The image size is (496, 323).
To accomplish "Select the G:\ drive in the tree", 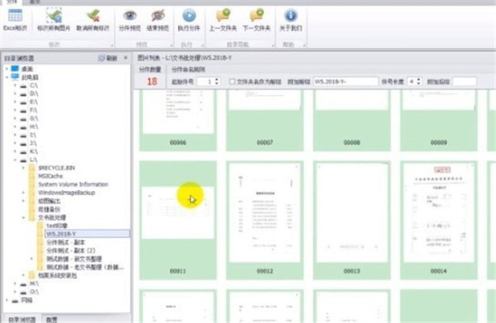I will (x=34, y=118).
